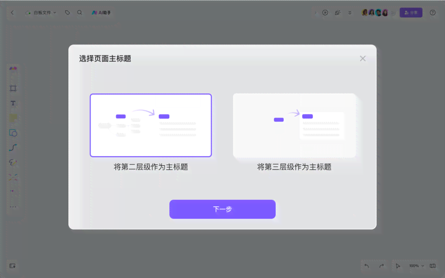Open the 100% zoom dropdown
The height and width of the screenshot is (278, 445).
pos(416,266)
